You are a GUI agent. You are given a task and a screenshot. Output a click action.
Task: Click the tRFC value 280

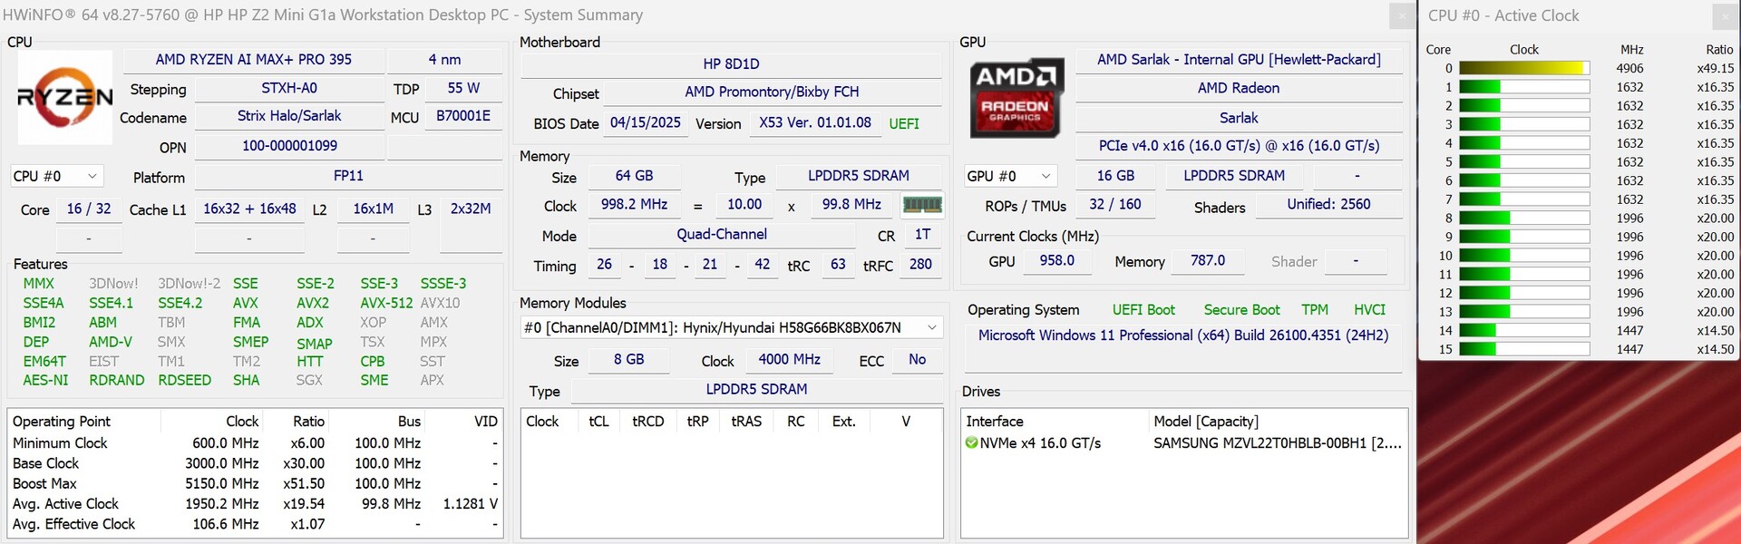pyautogui.click(x=920, y=265)
